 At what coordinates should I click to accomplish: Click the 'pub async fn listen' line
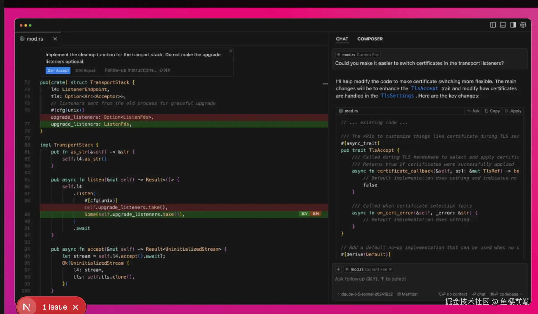tap(115, 180)
